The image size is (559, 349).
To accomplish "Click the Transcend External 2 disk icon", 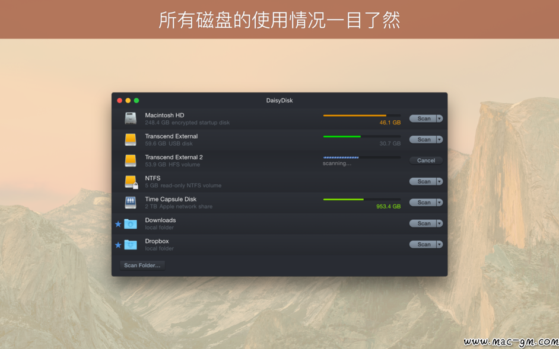I will (x=131, y=161).
